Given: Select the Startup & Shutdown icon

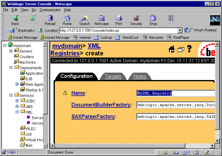Looking at the screenshot, I should pos(22,89).
